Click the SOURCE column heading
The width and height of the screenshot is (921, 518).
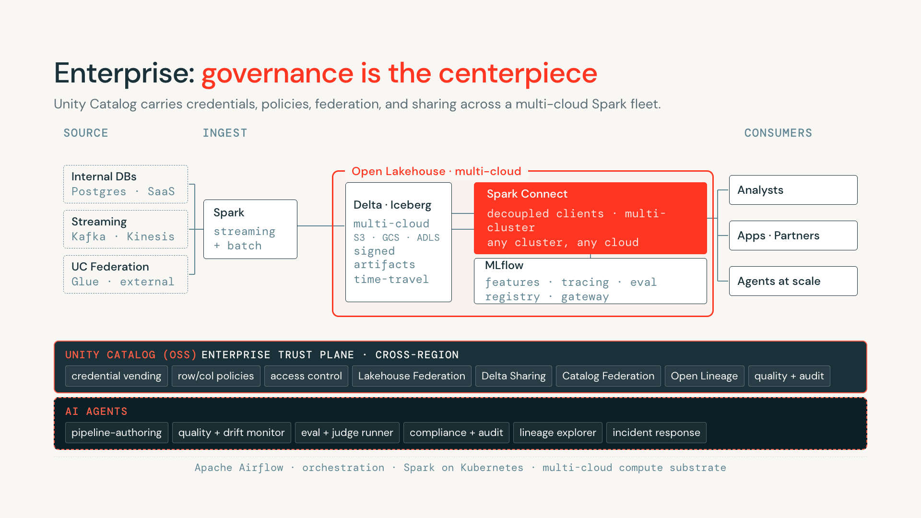86,133
